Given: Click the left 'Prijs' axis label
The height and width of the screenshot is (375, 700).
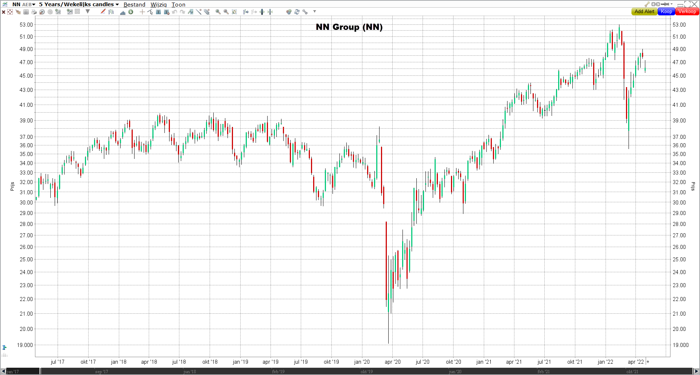Looking at the screenshot, I should click(x=12, y=186).
